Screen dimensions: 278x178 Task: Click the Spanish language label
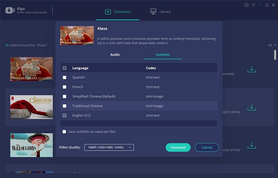[x=79, y=78]
